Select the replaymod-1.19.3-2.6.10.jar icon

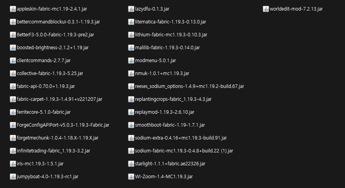[x=131, y=112]
